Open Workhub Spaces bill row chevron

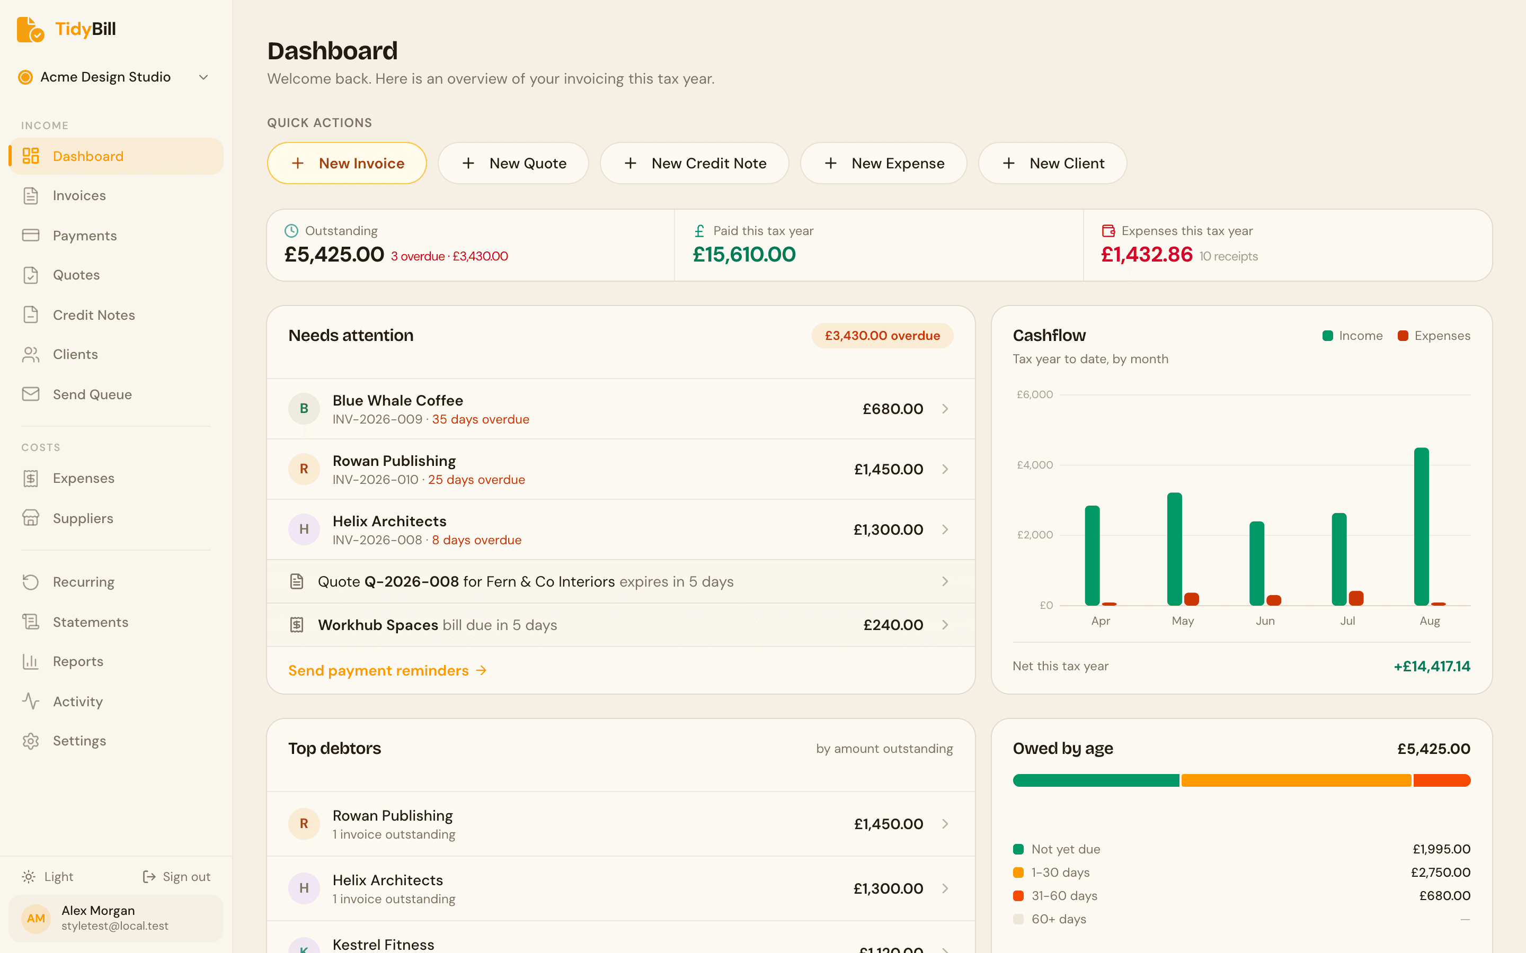point(945,625)
